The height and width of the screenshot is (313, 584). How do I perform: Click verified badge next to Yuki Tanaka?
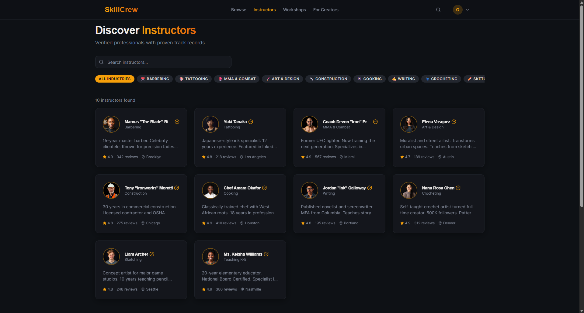(251, 122)
